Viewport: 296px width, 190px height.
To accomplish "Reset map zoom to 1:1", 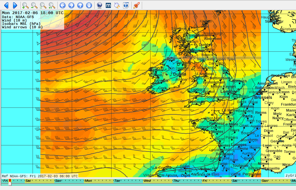I will (x=52, y=5).
